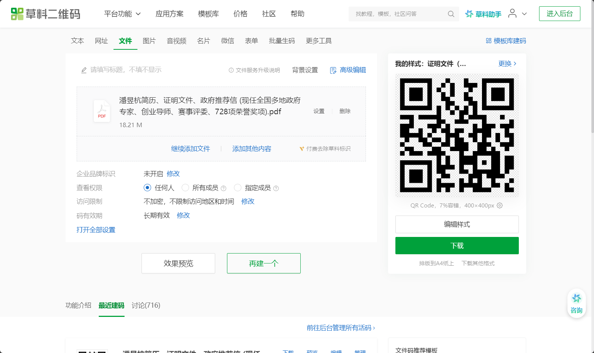Image resolution: width=594 pixels, height=353 pixels.
Task: Expand the account dropdown arrow
Action: (x=524, y=14)
